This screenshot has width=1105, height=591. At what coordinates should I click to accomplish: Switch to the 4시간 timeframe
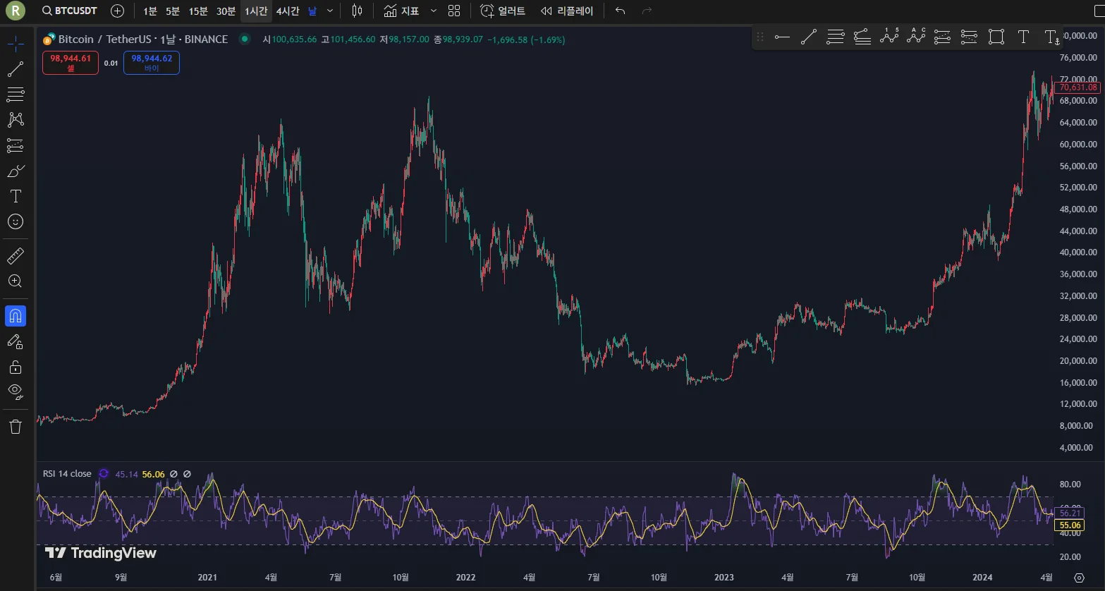point(287,11)
